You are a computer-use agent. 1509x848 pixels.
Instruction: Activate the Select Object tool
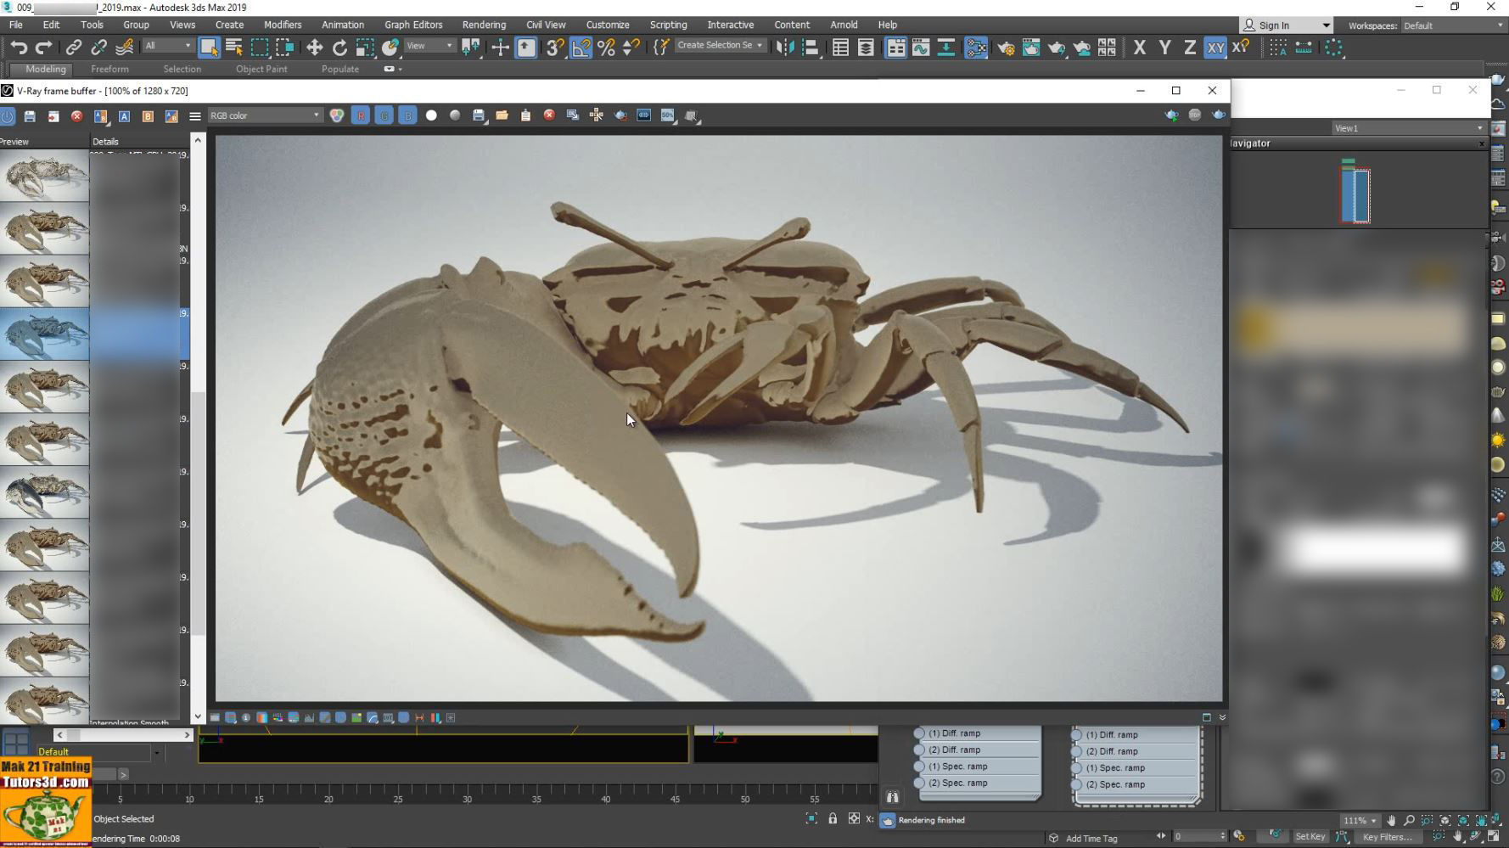(x=209, y=48)
